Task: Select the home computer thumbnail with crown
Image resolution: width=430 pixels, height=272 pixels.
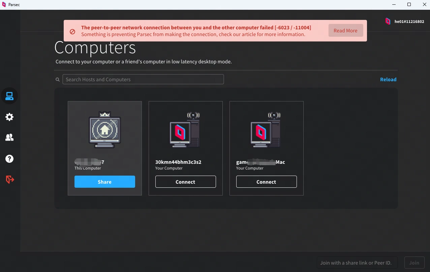Action: (105, 130)
